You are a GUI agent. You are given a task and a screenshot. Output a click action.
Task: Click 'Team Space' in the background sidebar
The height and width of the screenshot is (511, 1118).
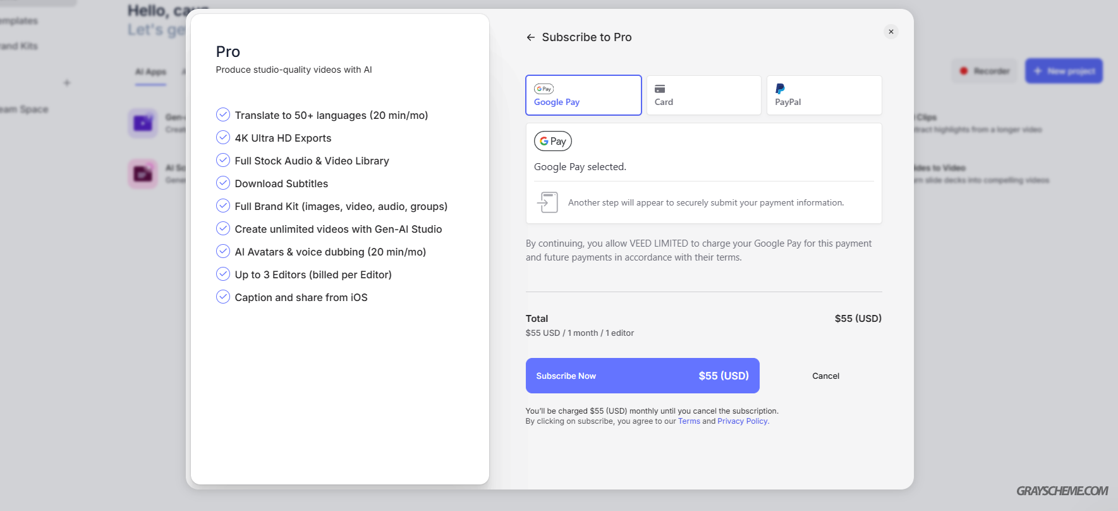[x=23, y=109]
